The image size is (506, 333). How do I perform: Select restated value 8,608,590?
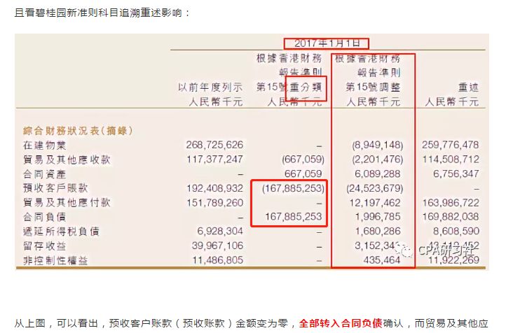(456, 232)
